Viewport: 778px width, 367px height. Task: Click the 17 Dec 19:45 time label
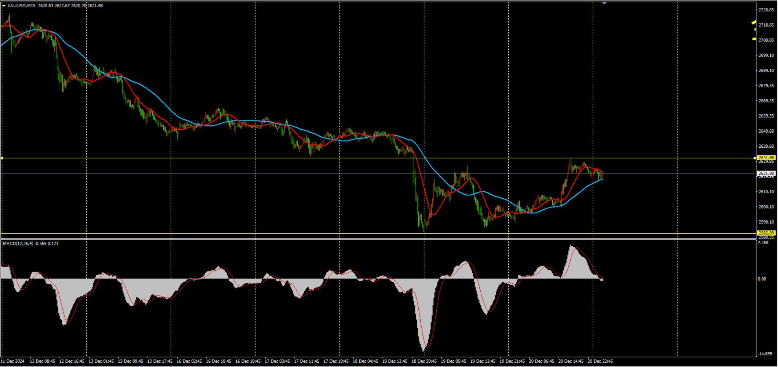pos(336,361)
